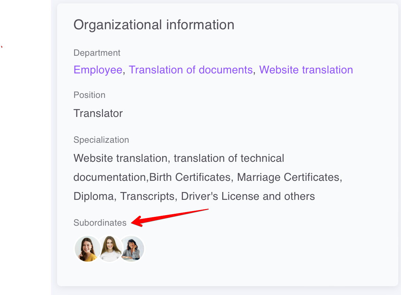Viewport: 401px width, 295px height.
Task: Follow the Translation of documents link
Action: 190,70
